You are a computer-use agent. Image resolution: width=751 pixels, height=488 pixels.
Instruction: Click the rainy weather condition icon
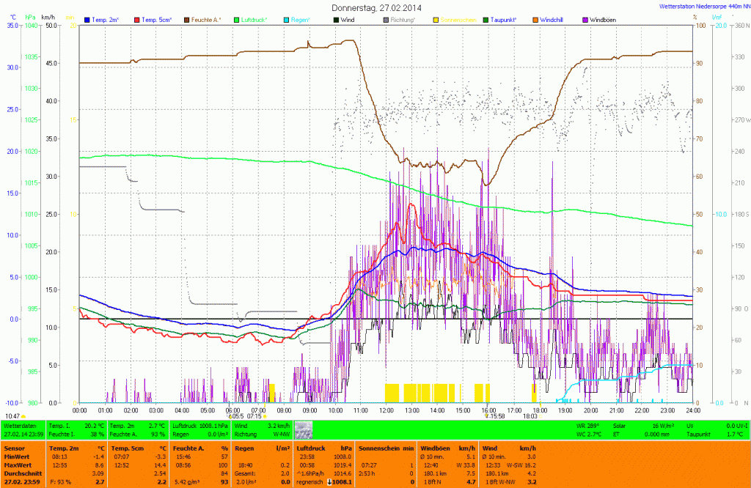coord(303,430)
